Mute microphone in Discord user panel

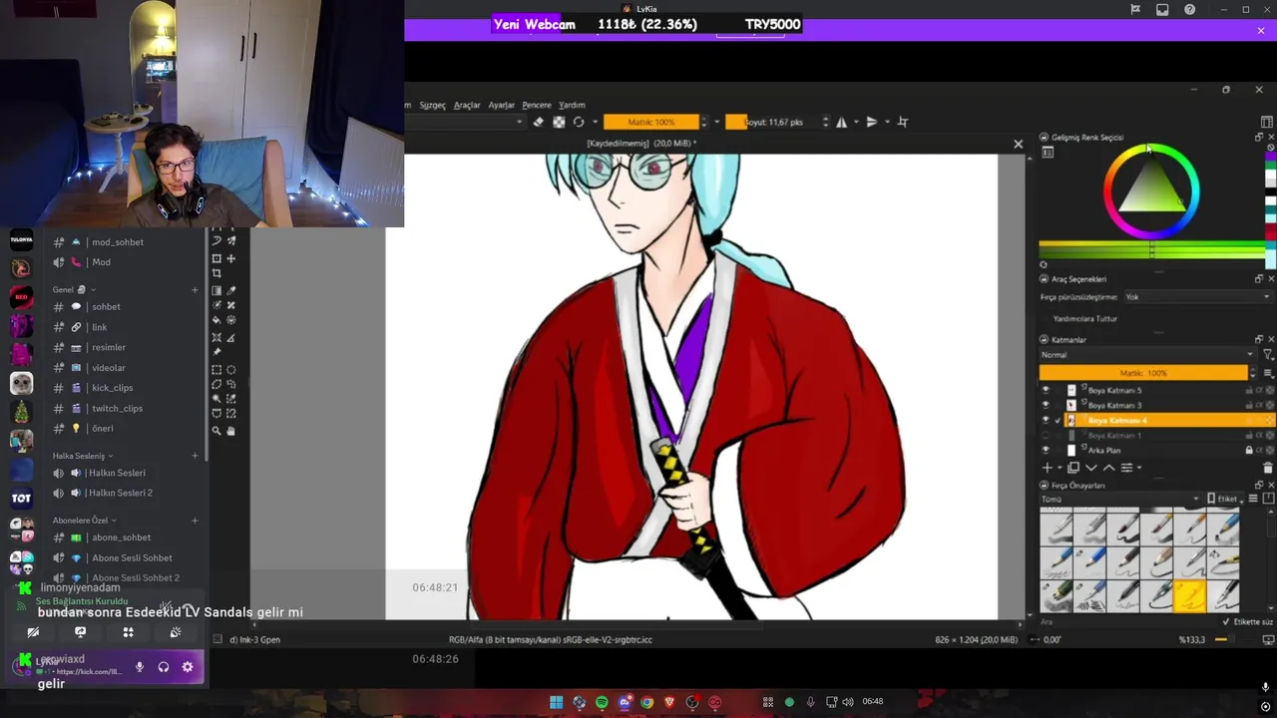(140, 667)
